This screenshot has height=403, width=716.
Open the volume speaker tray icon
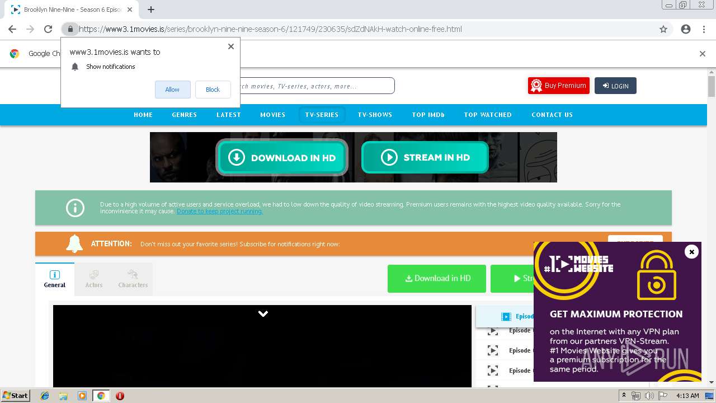coord(649,396)
